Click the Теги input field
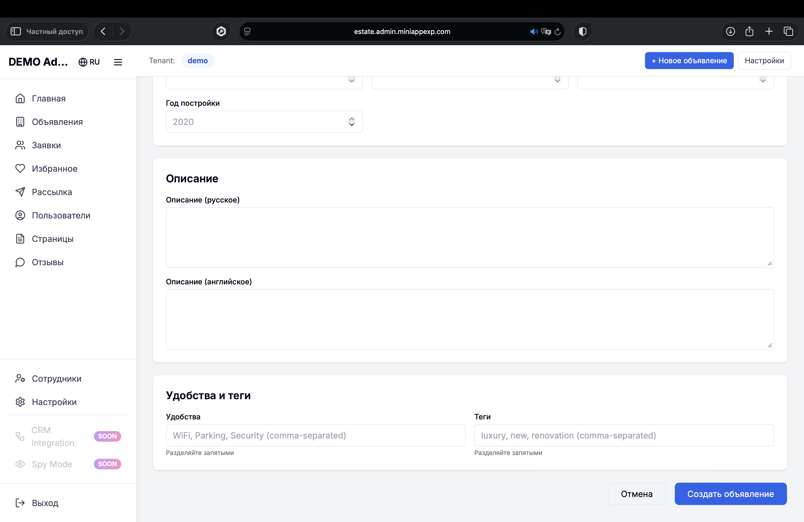The height and width of the screenshot is (522, 804). click(624, 435)
